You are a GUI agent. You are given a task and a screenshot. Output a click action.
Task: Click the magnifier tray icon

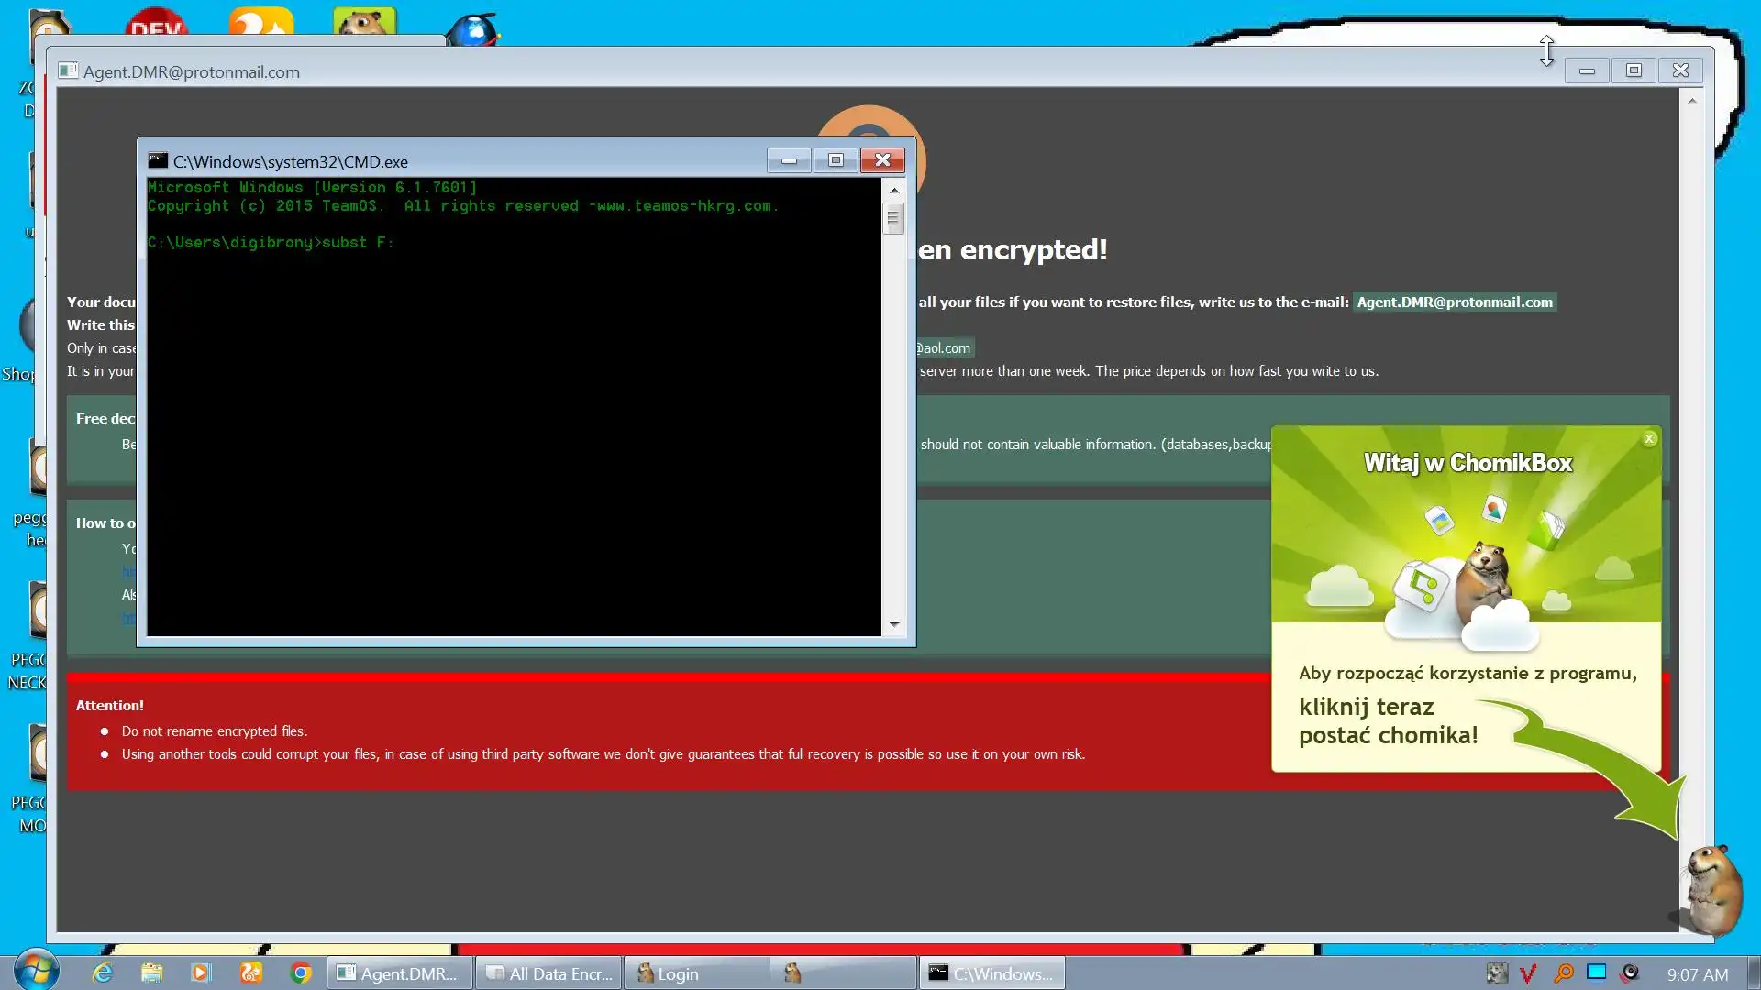[x=1563, y=973]
